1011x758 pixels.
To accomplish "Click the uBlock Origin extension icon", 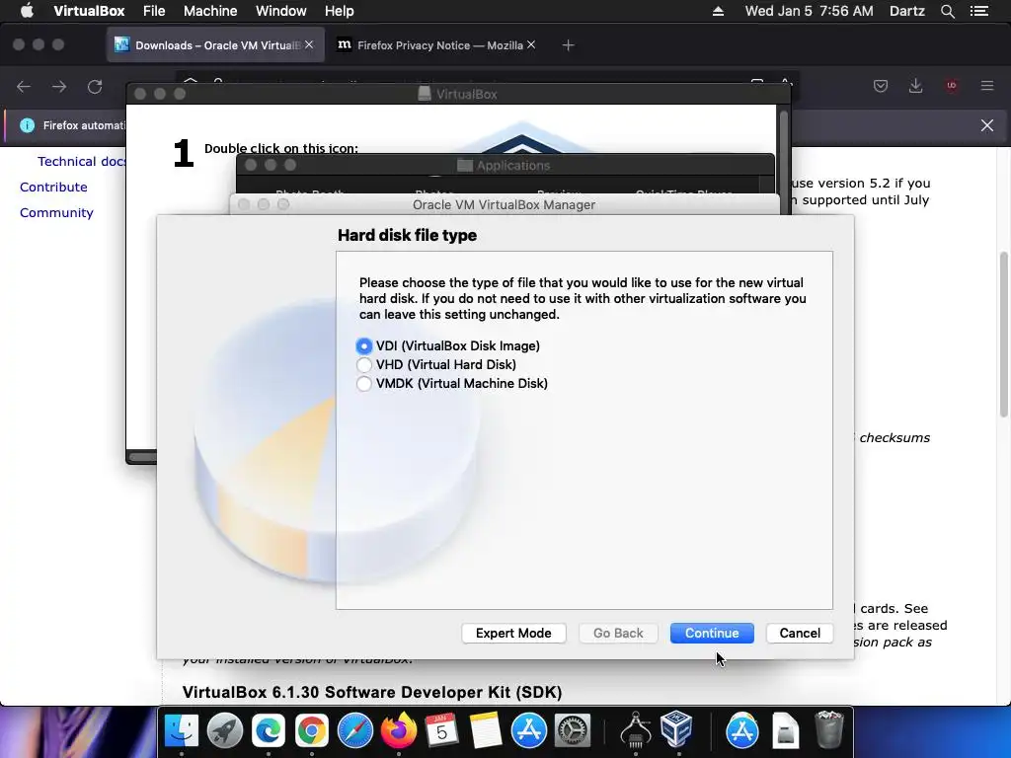I will (952, 86).
